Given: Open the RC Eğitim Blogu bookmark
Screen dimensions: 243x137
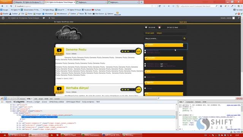Looking at the screenshot, I should 47,10.
